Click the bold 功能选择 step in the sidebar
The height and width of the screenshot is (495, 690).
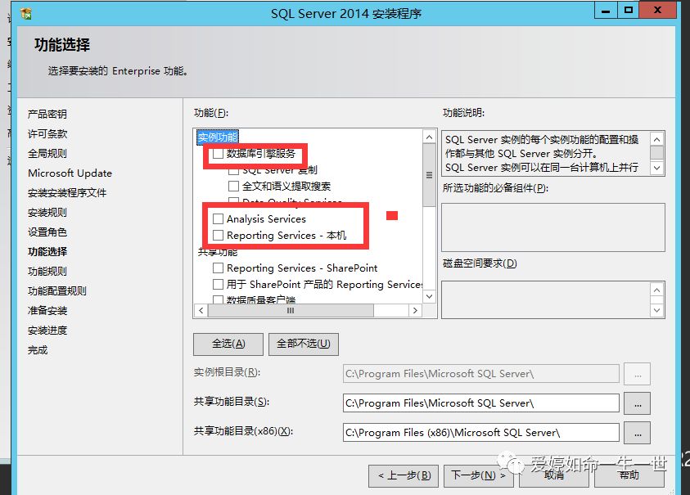coord(47,252)
